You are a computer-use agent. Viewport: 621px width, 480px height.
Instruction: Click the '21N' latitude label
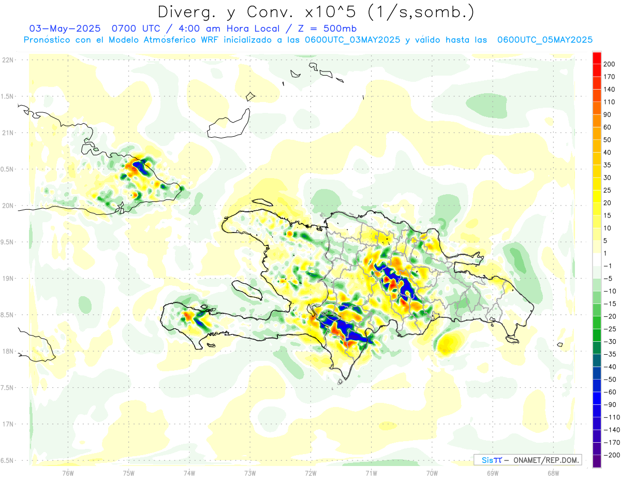(x=8, y=133)
